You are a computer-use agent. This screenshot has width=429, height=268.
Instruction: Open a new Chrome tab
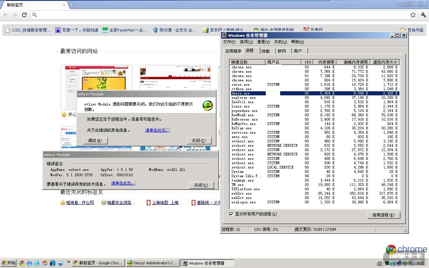tap(74, 5)
